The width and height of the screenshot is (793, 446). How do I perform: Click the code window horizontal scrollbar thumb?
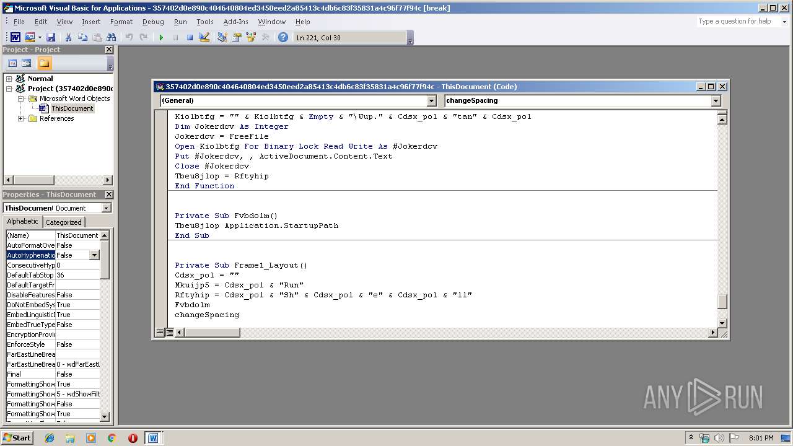pyautogui.click(x=212, y=333)
